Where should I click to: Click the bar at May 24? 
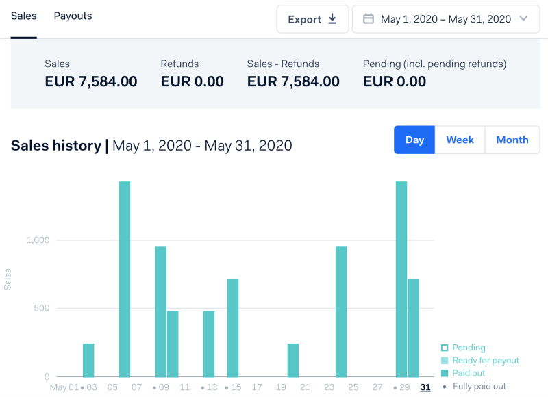pyautogui.click(x=341, y=311)
